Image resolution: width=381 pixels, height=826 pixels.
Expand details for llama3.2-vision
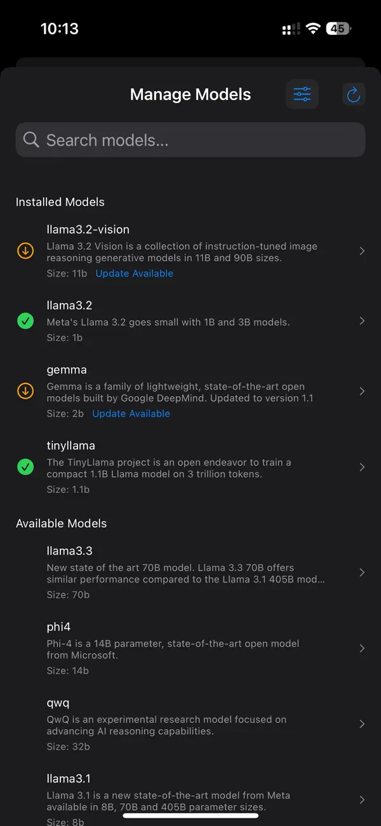click(x=362, y=251)
